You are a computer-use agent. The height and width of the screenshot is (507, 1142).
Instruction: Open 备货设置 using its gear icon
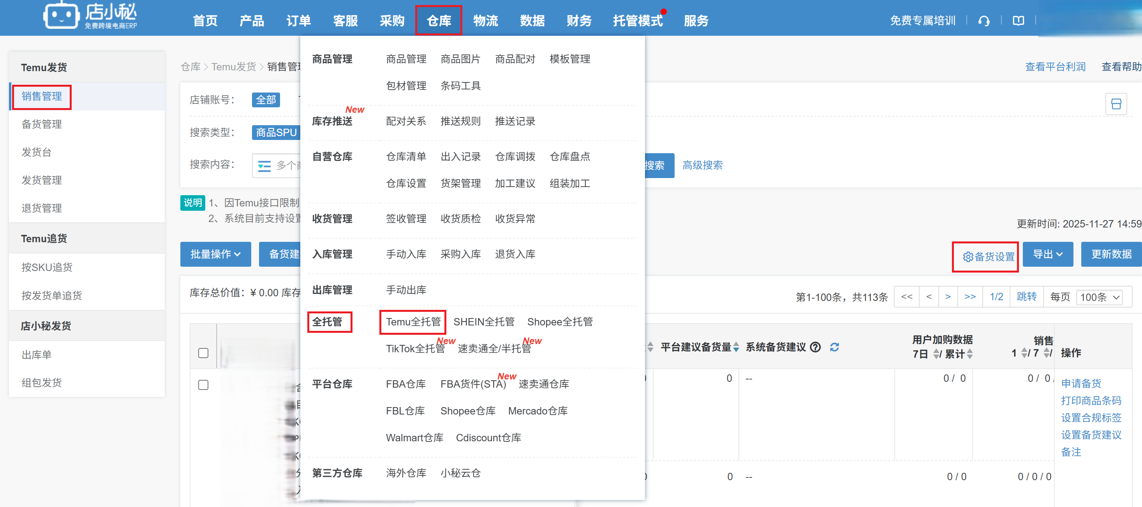[968, 257]
